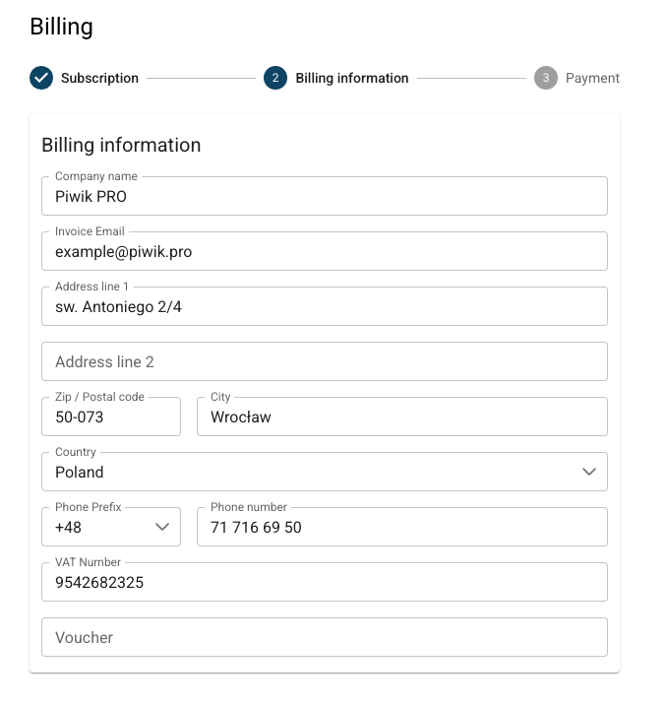Viewport: 667px width, 706px height.
Task: Expand the Phone Prefix chevron
Action: (162, 527)
